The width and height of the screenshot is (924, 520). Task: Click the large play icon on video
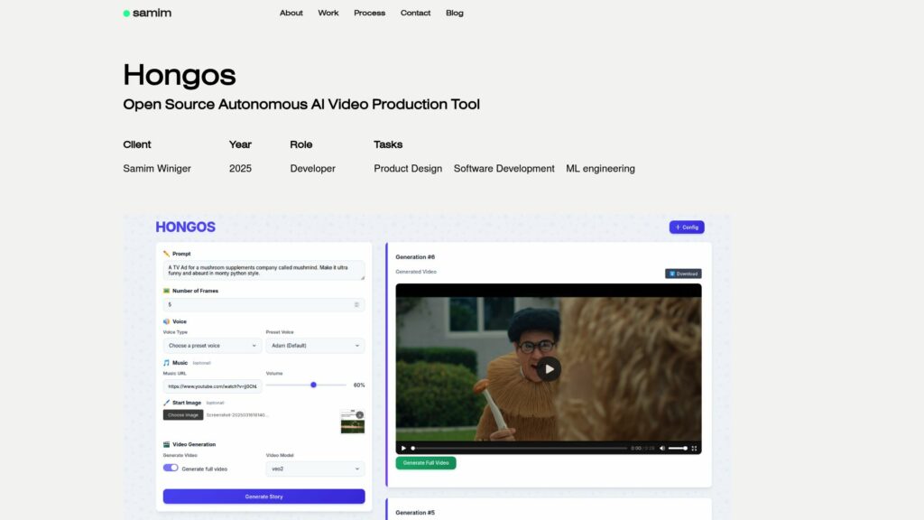(548, 368)
